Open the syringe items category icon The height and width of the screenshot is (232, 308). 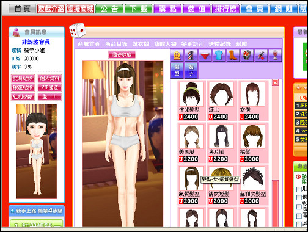tap(261, 55)
